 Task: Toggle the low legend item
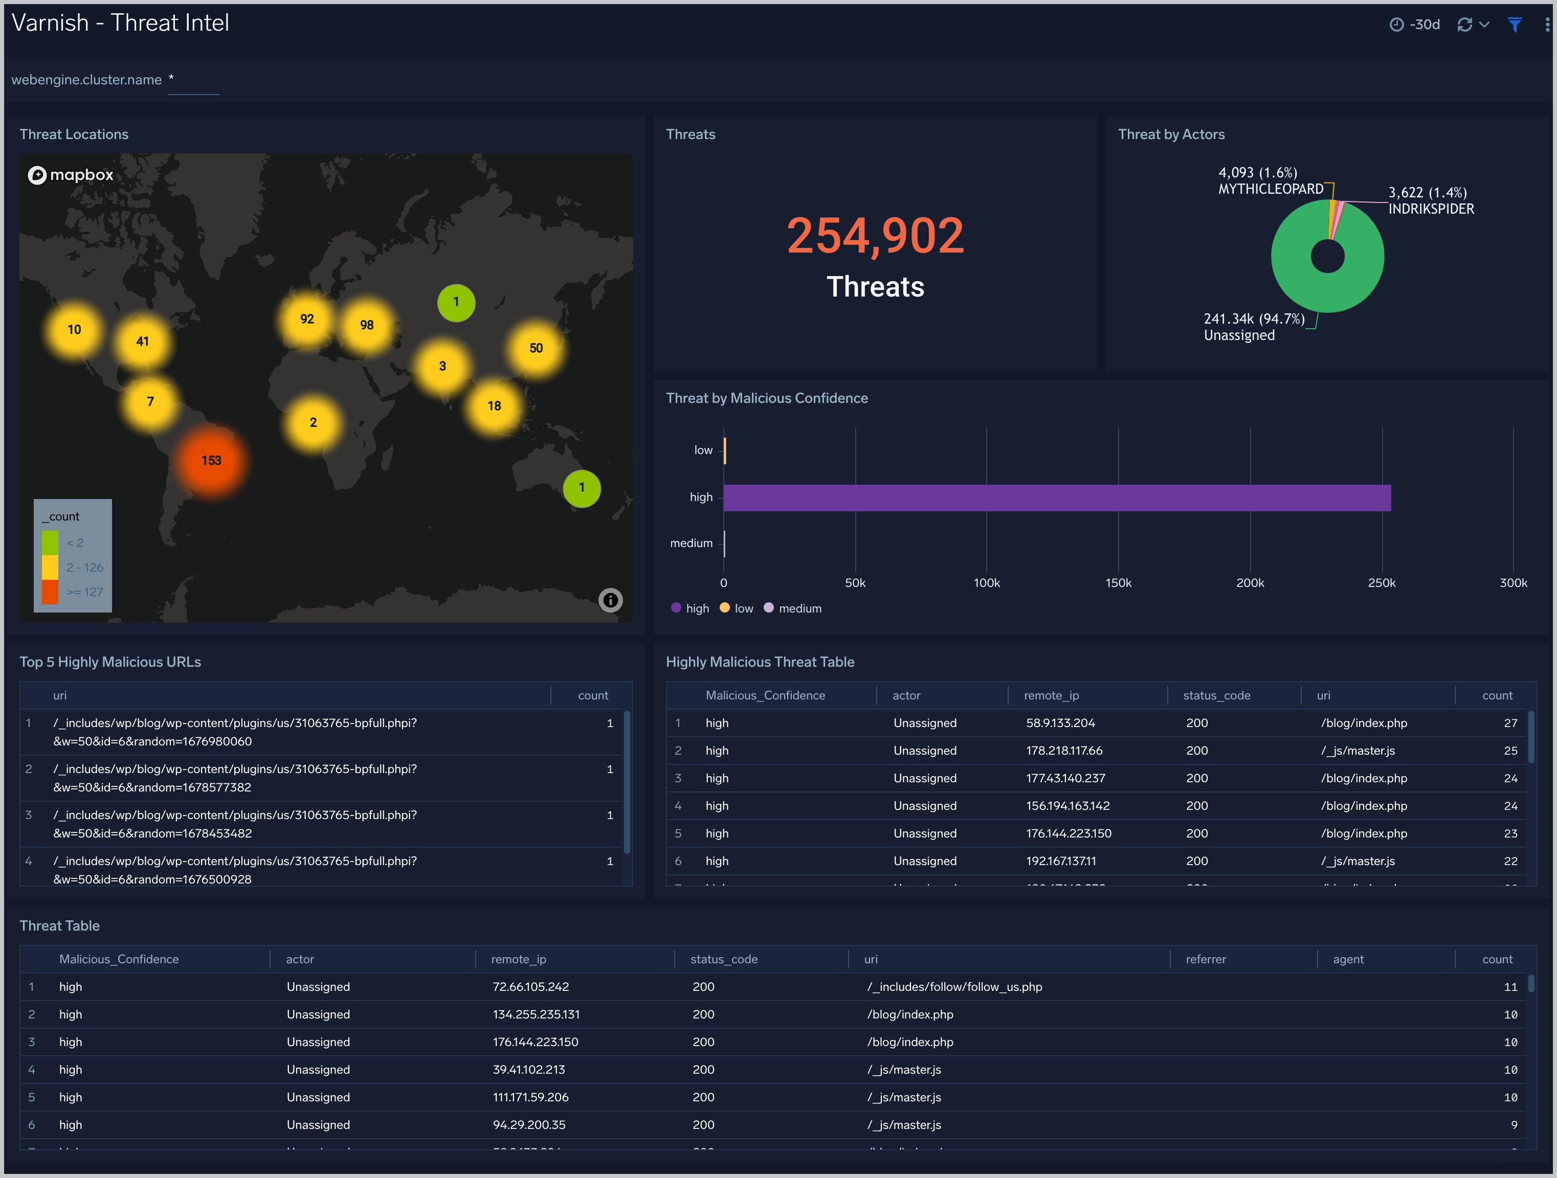point(736,608)
